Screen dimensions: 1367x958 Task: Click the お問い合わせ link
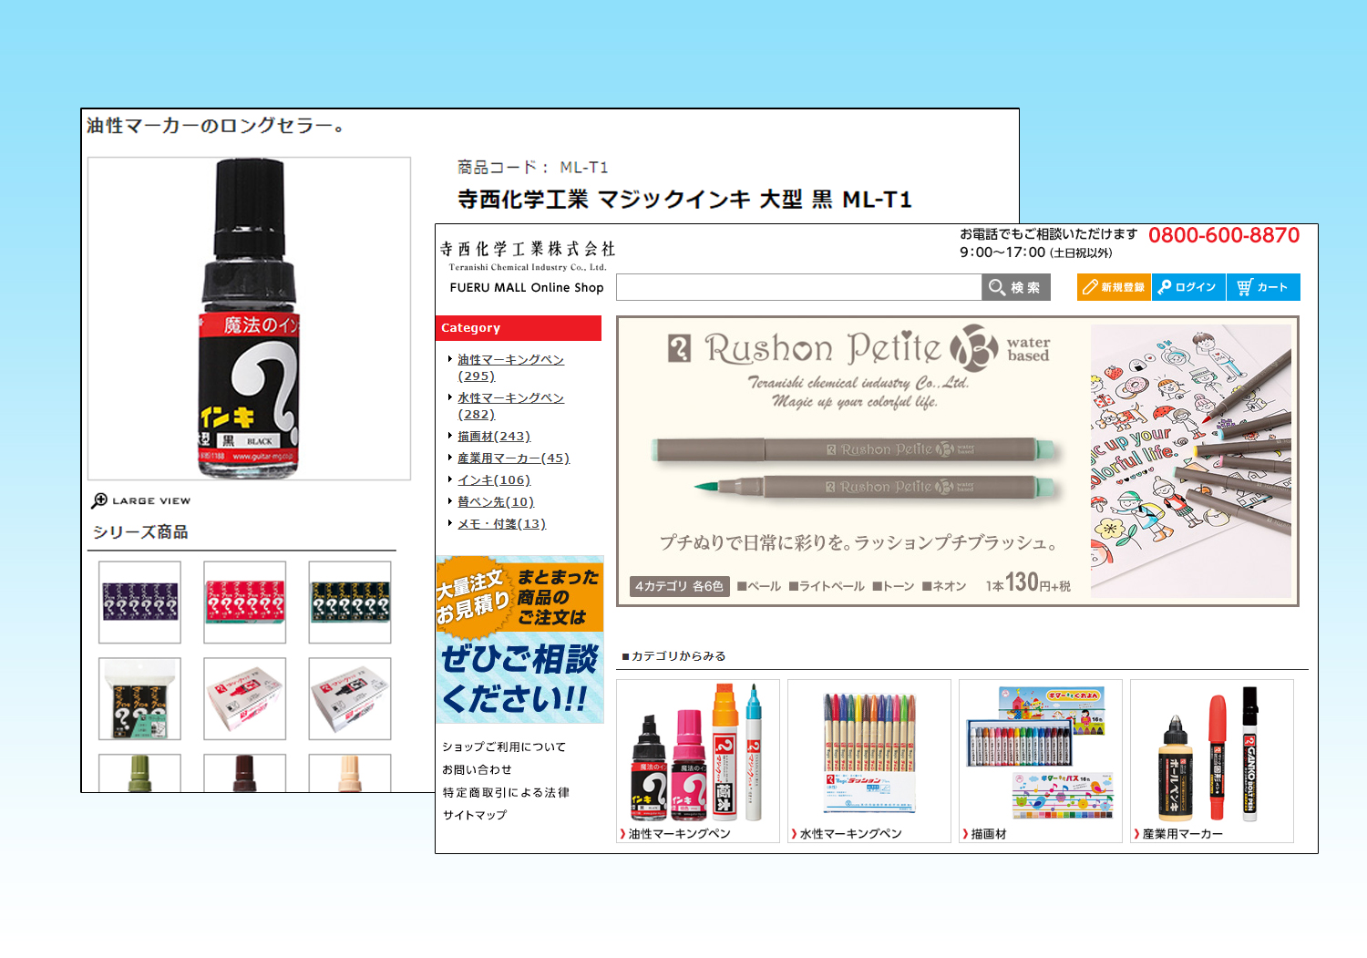pos(477,769)
